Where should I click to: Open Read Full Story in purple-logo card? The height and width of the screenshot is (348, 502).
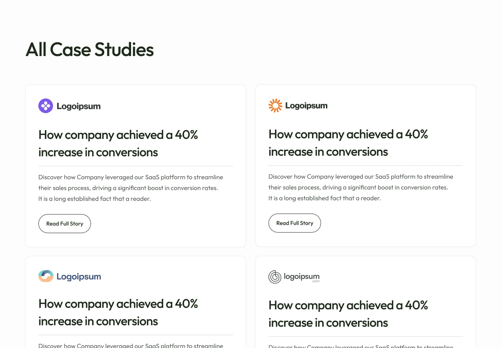point(64,224)
